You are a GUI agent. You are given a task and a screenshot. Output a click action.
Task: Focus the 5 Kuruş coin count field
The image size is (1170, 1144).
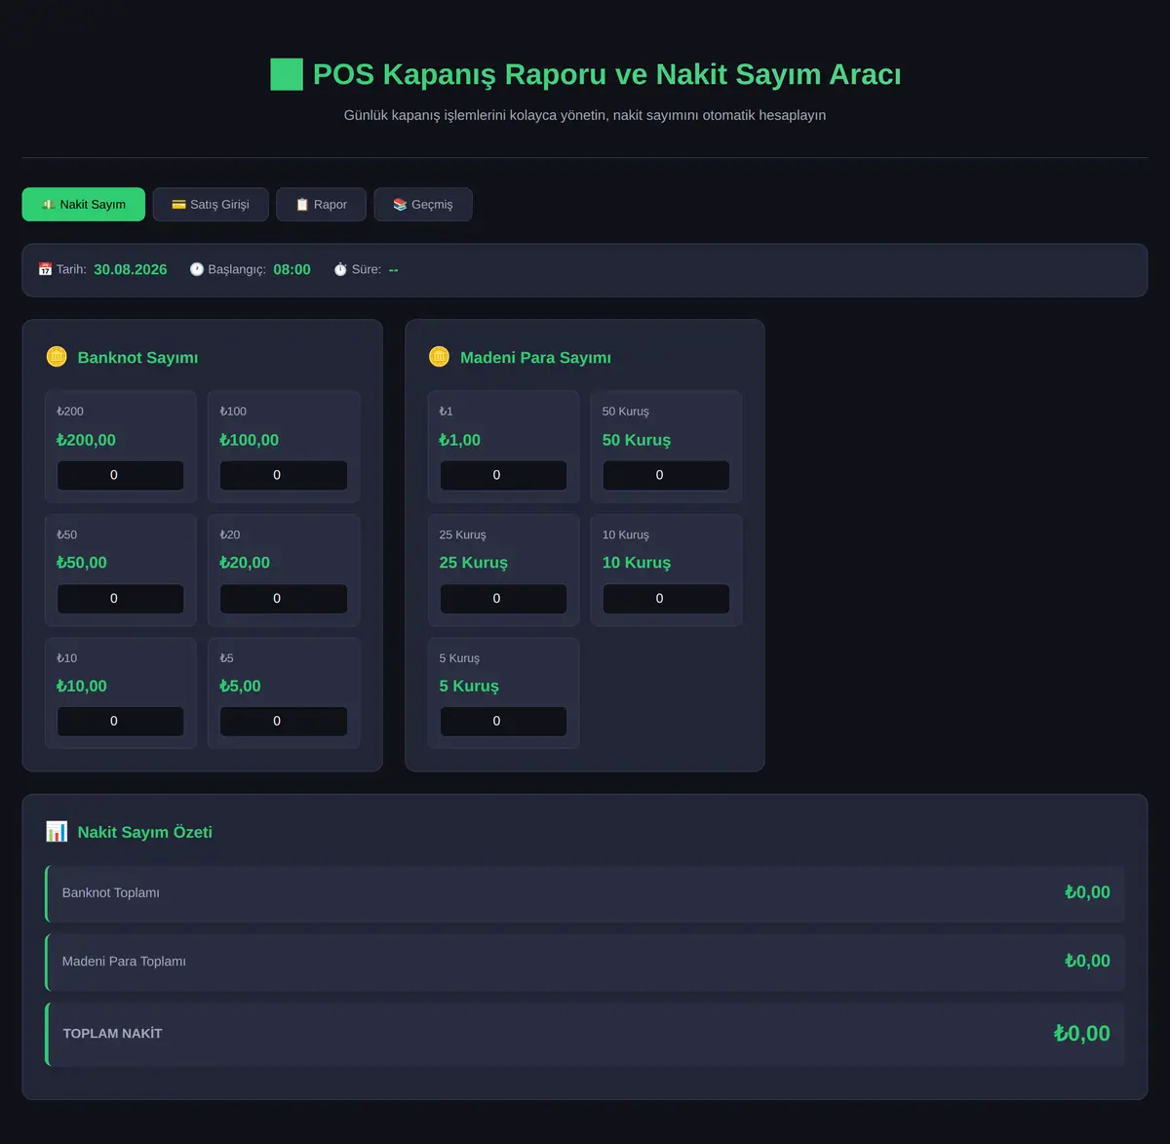click(503, 722)
